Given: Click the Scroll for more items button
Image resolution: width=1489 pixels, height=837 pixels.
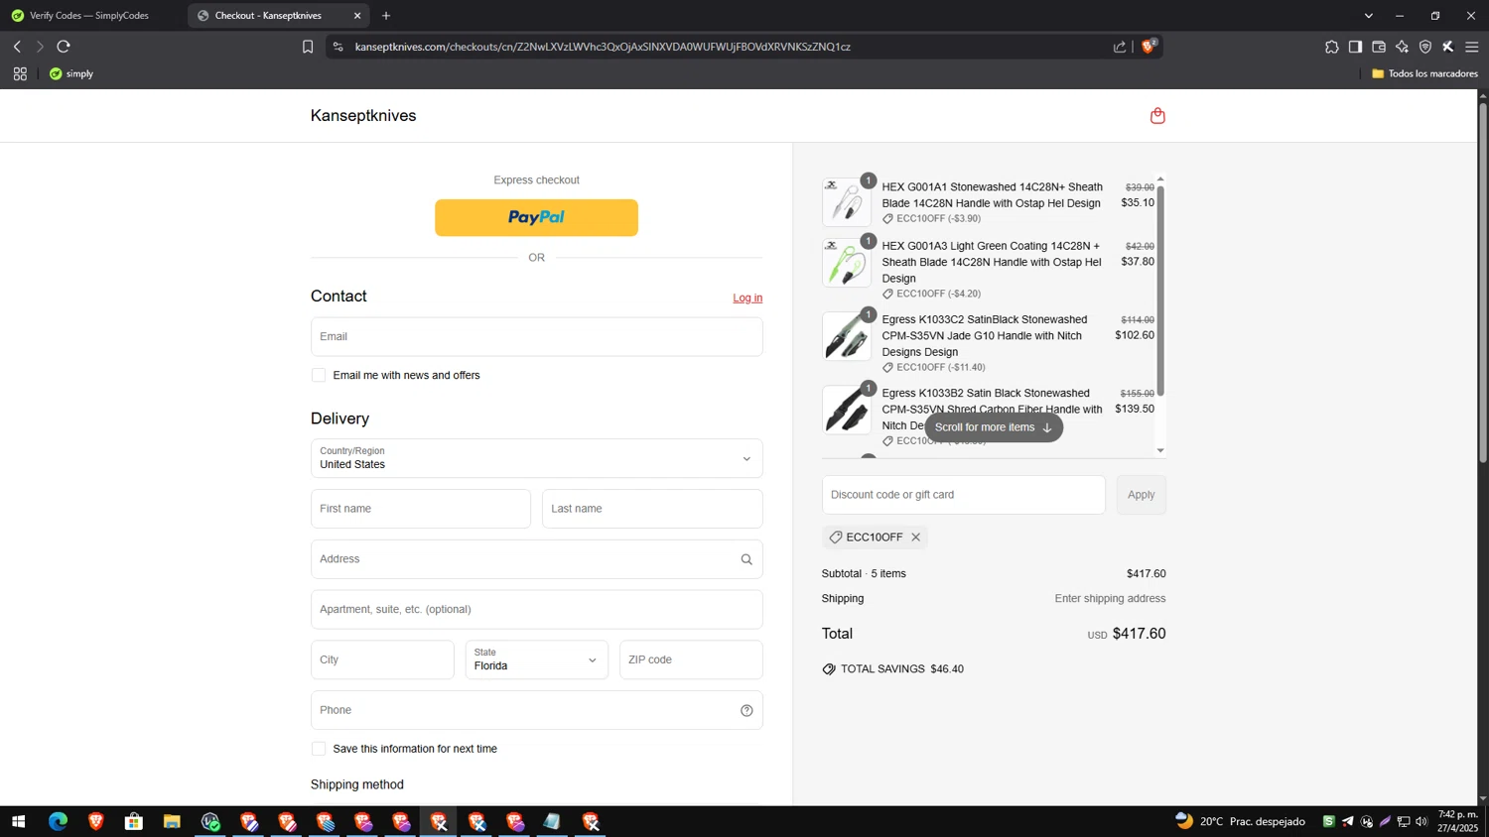Looking at the screenshot, I should [x=994, y=427].
